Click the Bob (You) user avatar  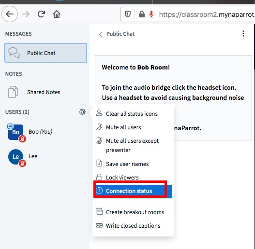16,132
